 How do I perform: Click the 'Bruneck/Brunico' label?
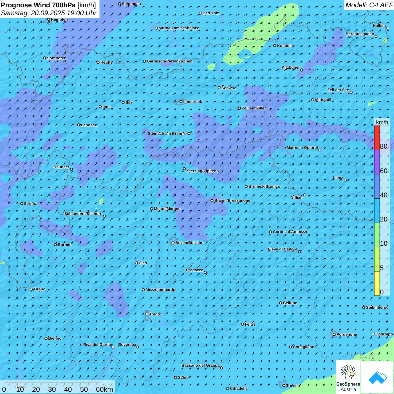pos(264,186)
